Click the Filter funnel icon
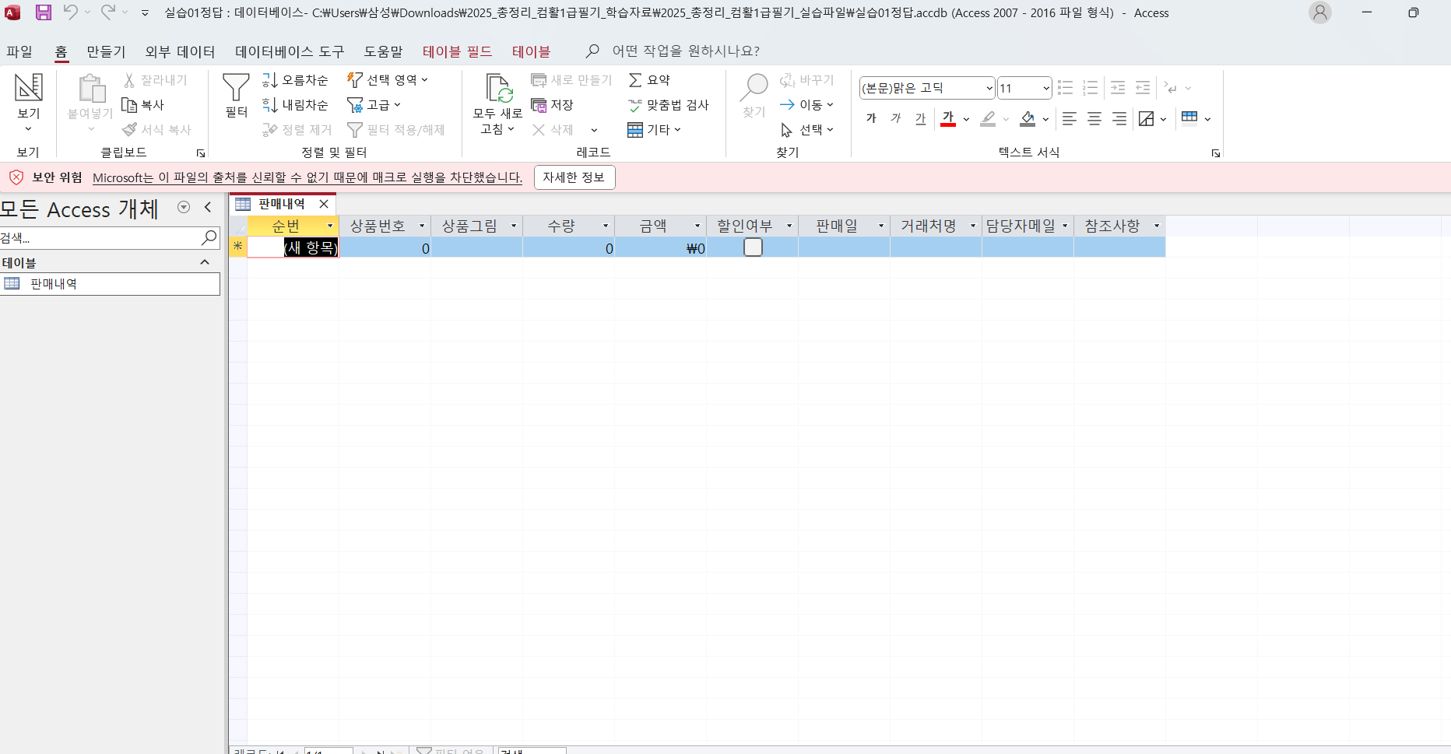The width and height of the screenshot is (1451, 754). pyautogui.click(x=236, y=94)
